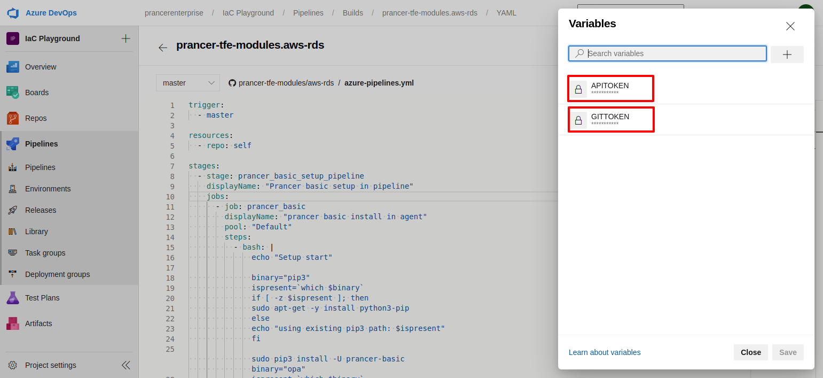Close the Variables panel with X icon
Viewport: 823px width, 378px height.
click(x=790, y=26)
